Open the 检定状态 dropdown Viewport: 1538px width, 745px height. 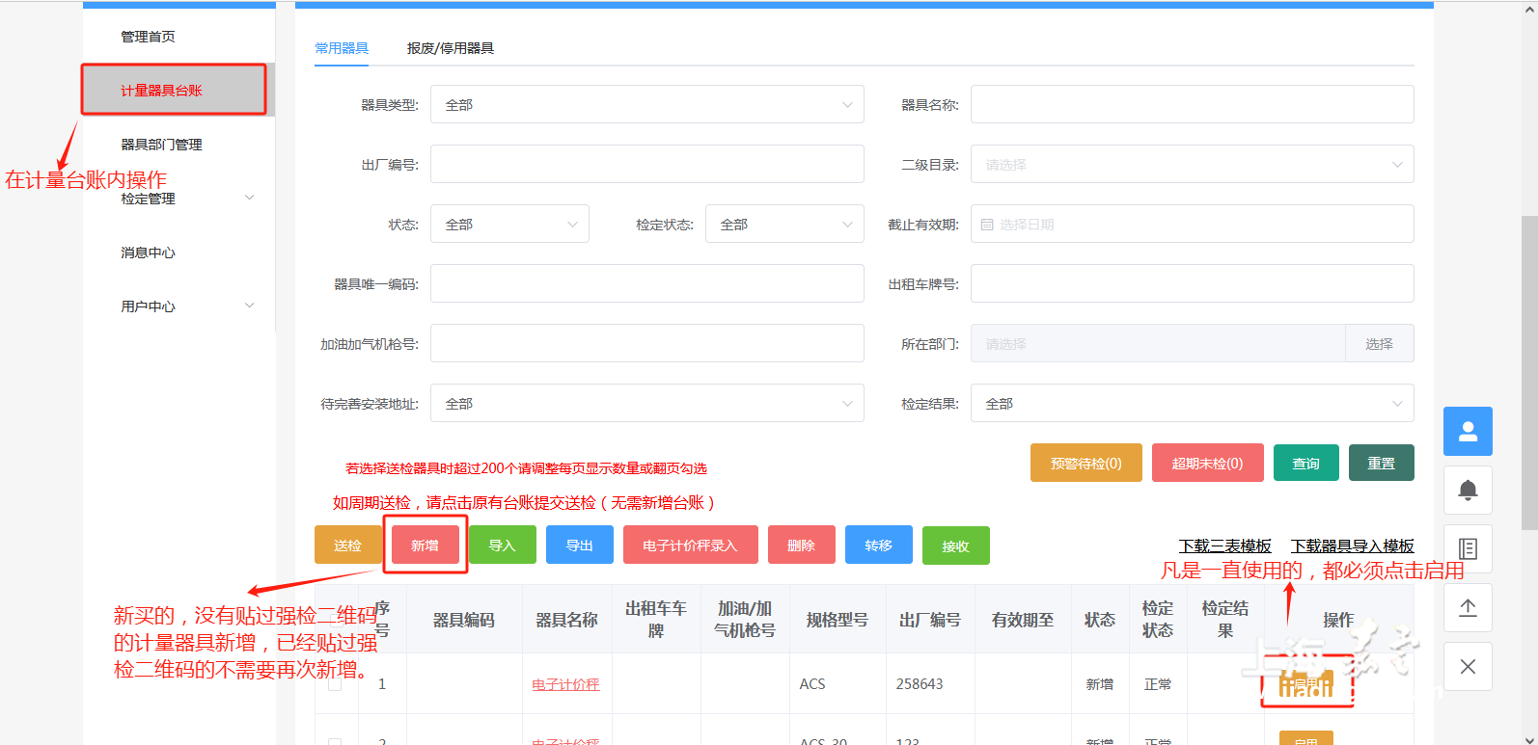click(783, 225)
